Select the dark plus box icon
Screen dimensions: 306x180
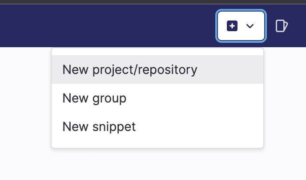(232, 26)
